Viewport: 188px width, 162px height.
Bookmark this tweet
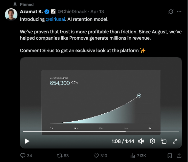(x=170, y=155)
